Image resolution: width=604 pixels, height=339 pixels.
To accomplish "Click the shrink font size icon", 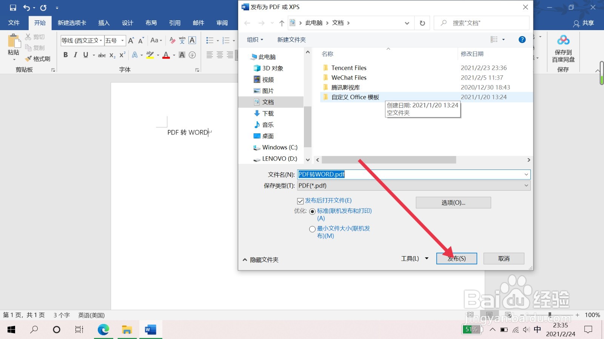I will click(x=141, y=40).
